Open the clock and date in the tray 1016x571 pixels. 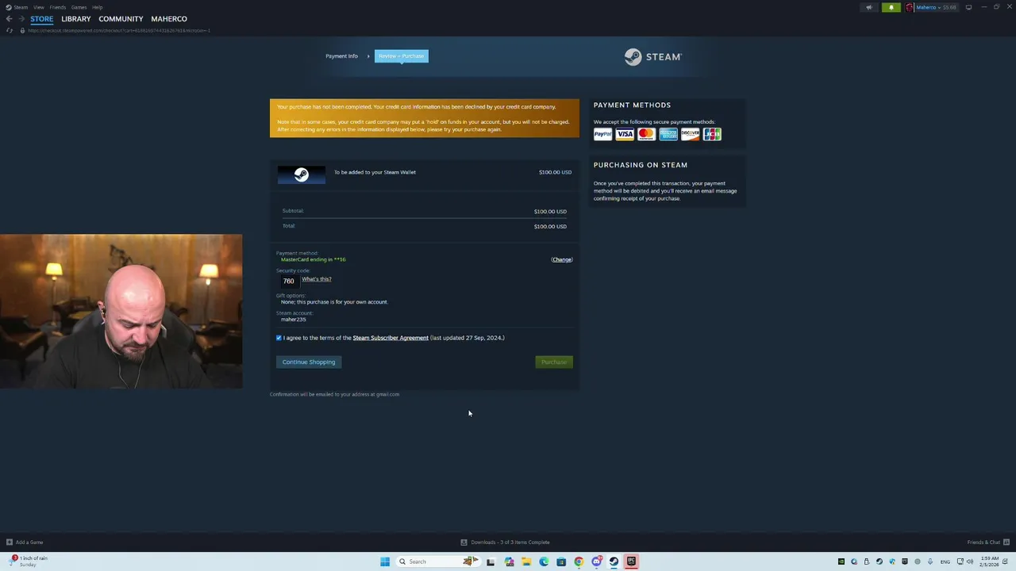coord(989,561)
